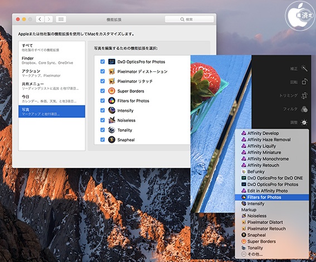Viewport: 316px width, 262px height.
Task: Choose Pixelmator Retouch from menu
Action: (x=272, y=229)
